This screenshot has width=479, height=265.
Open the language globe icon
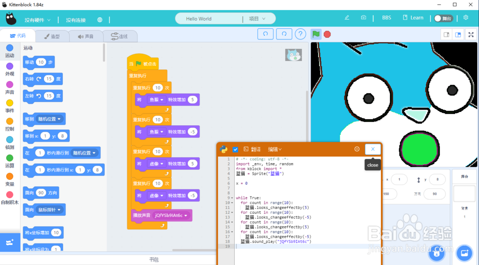pos(100,20)
